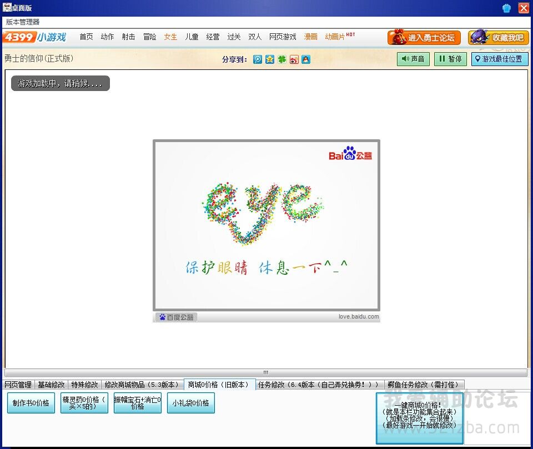This screenshot has height=449, width=533.
Task: Click the green clover share icon
Action: tap(282, 59)
